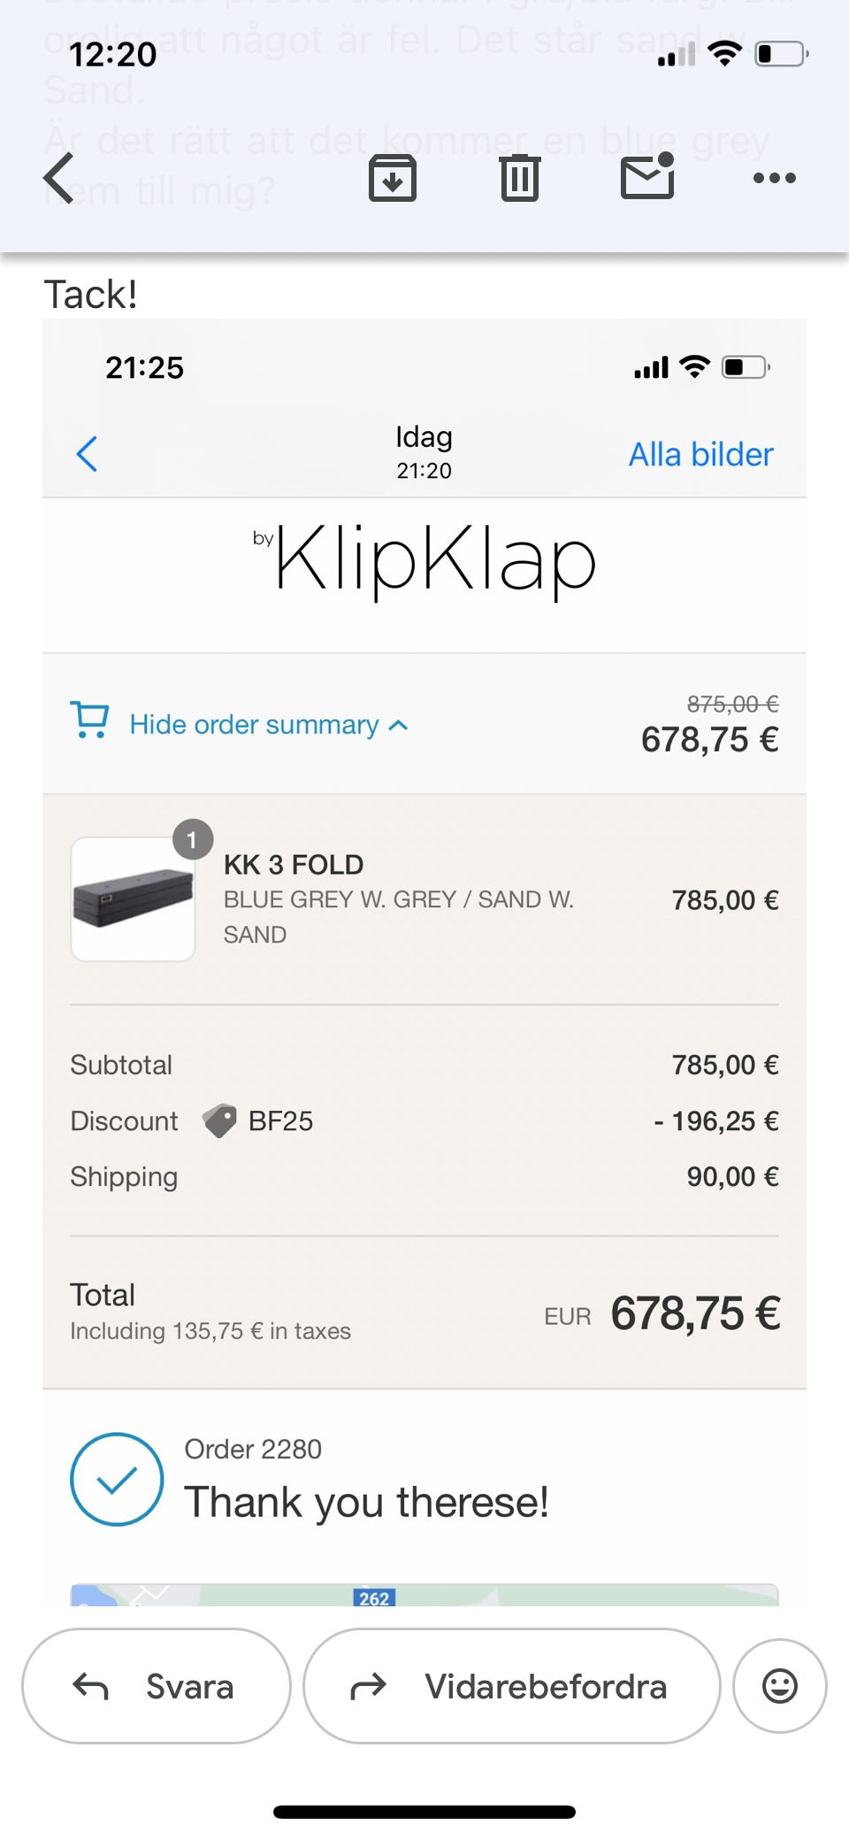
Task: Open the emoji reaction button
Action: coord(779,1686)
